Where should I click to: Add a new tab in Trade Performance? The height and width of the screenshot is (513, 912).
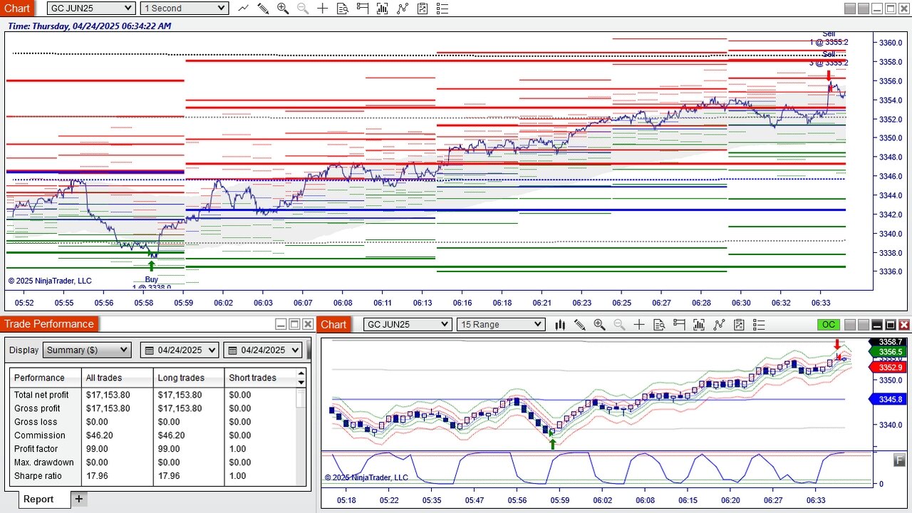79,499
